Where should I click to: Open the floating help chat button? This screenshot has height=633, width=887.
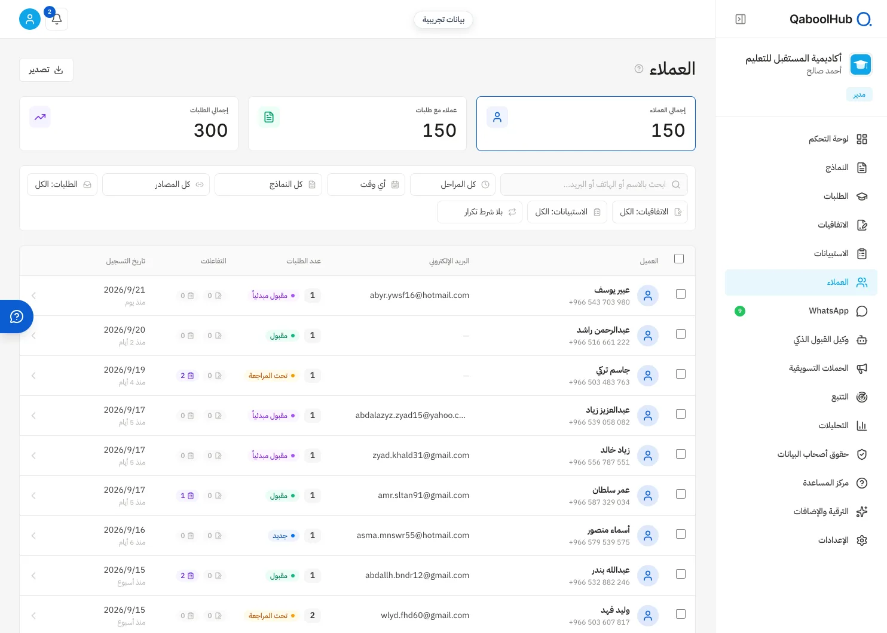(x=17, y=316)
